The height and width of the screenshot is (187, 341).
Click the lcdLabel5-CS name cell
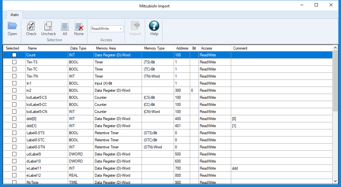tap(47, 98)
